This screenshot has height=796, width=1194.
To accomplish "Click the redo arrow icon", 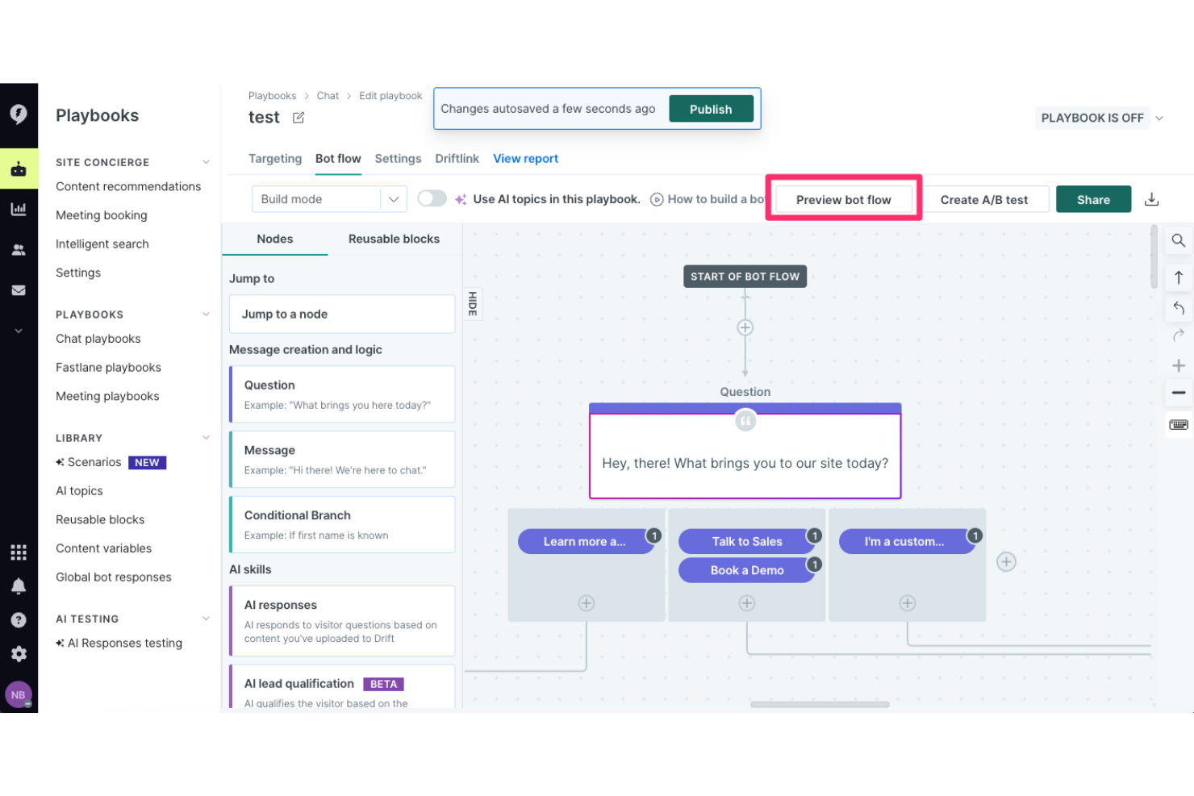I will pyautogui.click(x=1179, y=335).
